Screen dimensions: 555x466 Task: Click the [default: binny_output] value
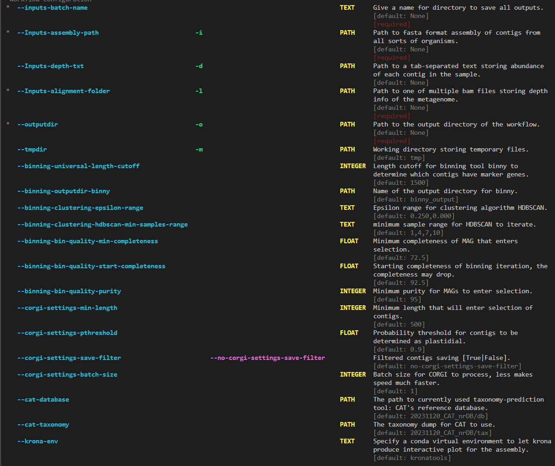[416, 199]
